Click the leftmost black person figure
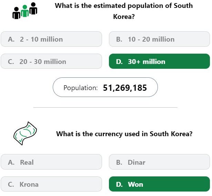This screenshot has height=196, width=212. click(x=16, y=13)
